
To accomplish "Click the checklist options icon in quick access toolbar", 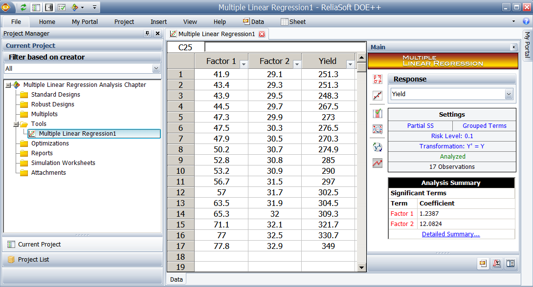I will 62,7.
